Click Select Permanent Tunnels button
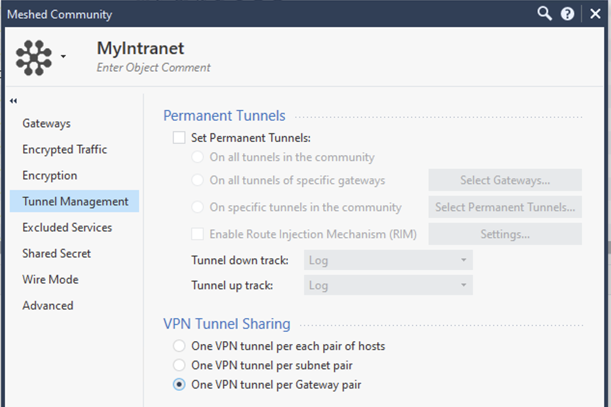The width and height of the screenshot is (611, 407). click(505, 207)
